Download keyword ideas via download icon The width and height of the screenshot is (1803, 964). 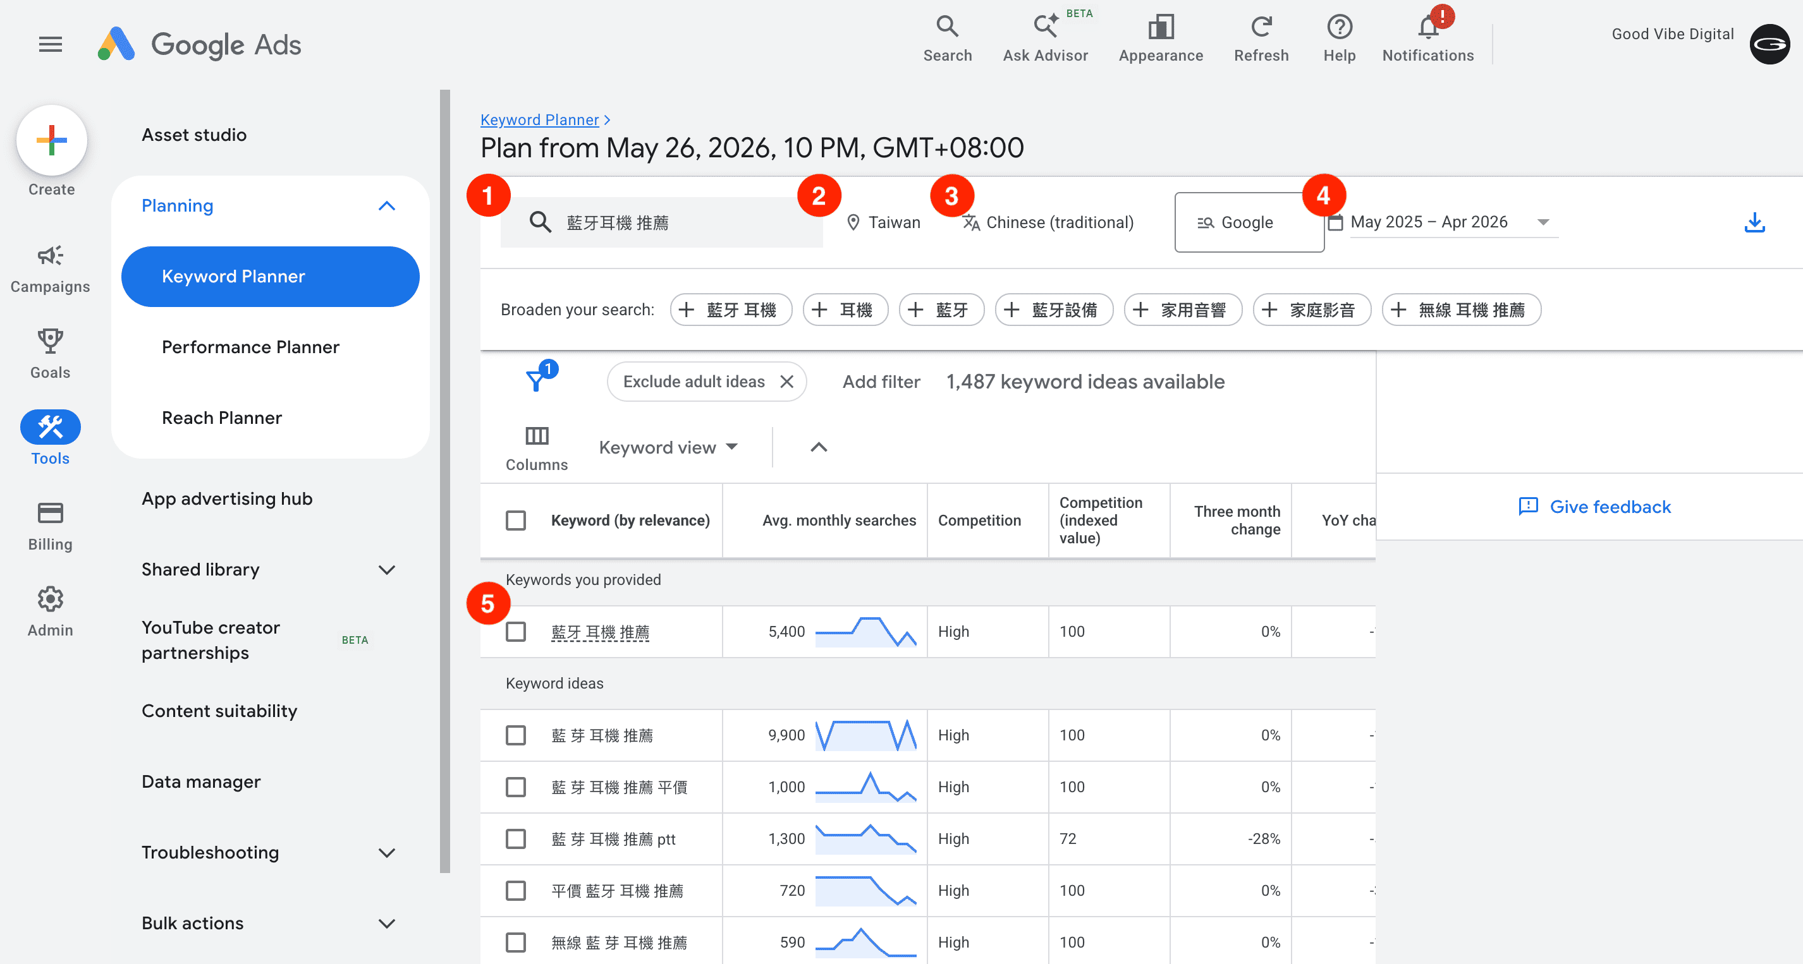click(1754, 222)
